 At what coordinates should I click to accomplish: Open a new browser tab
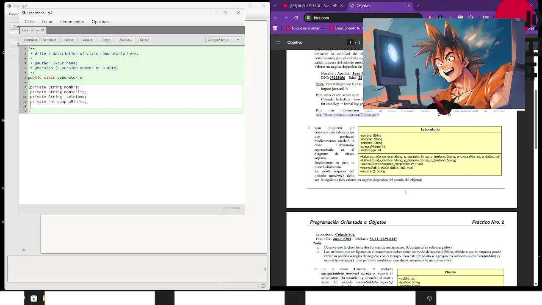point(419,6)
